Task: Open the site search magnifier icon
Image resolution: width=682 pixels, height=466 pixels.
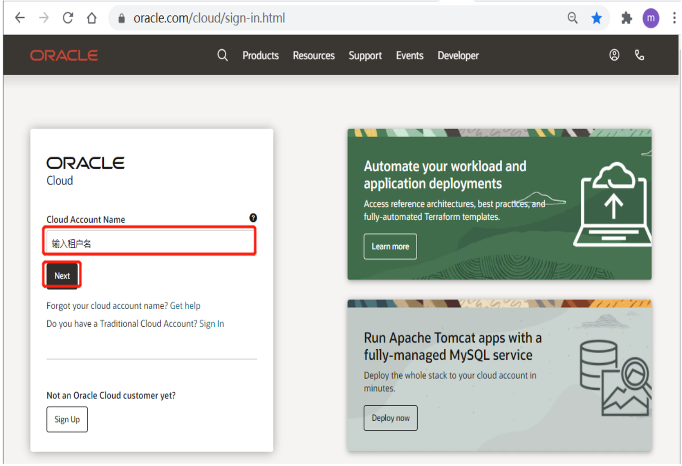Action: (223, 55)
